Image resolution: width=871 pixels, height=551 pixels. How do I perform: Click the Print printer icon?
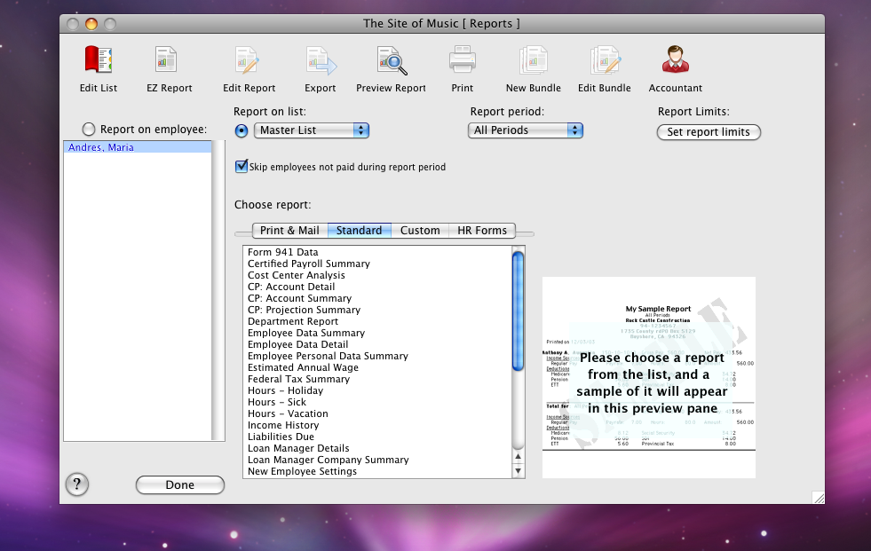(x=463, y=60)
